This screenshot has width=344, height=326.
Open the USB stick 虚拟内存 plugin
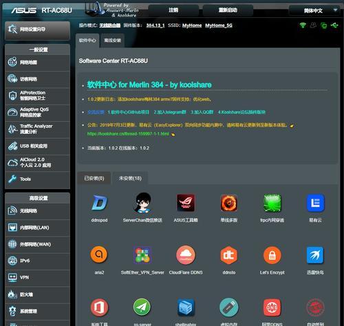coord(229,307)
